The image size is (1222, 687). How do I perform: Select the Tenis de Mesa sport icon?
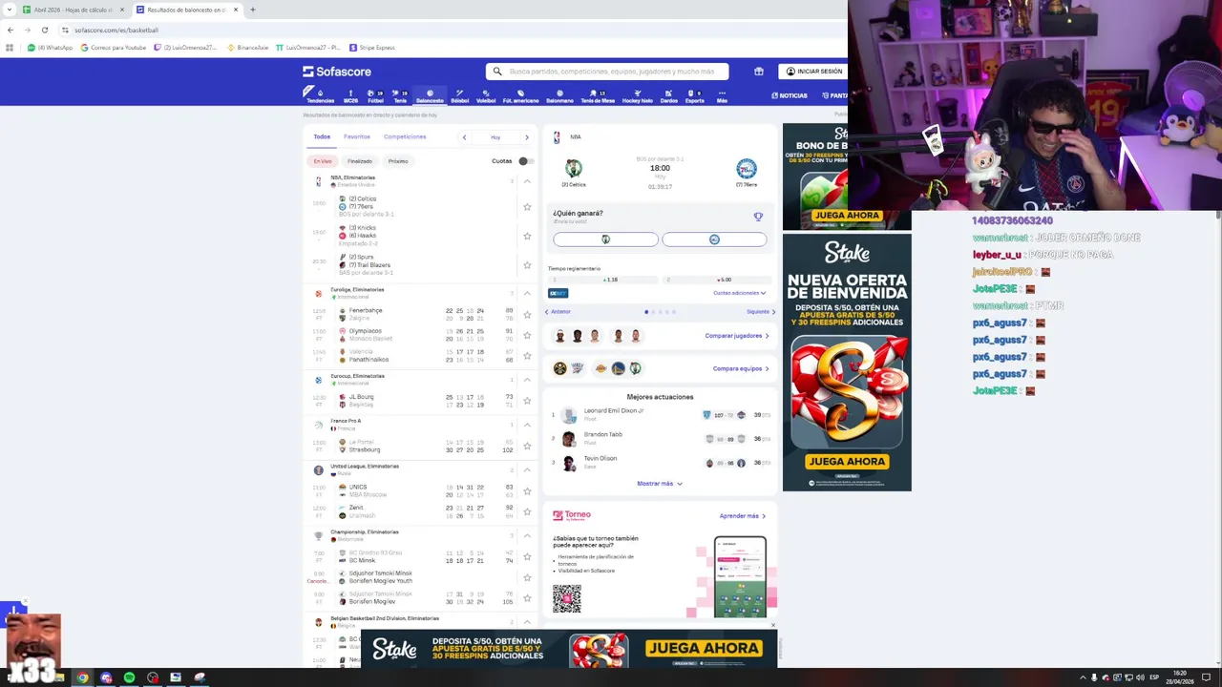pos(598,95)
